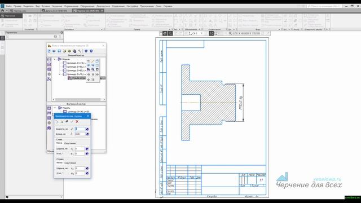Select left Фаска tab under Слева
The image size is (361, 203).
(x=59, y=143)
